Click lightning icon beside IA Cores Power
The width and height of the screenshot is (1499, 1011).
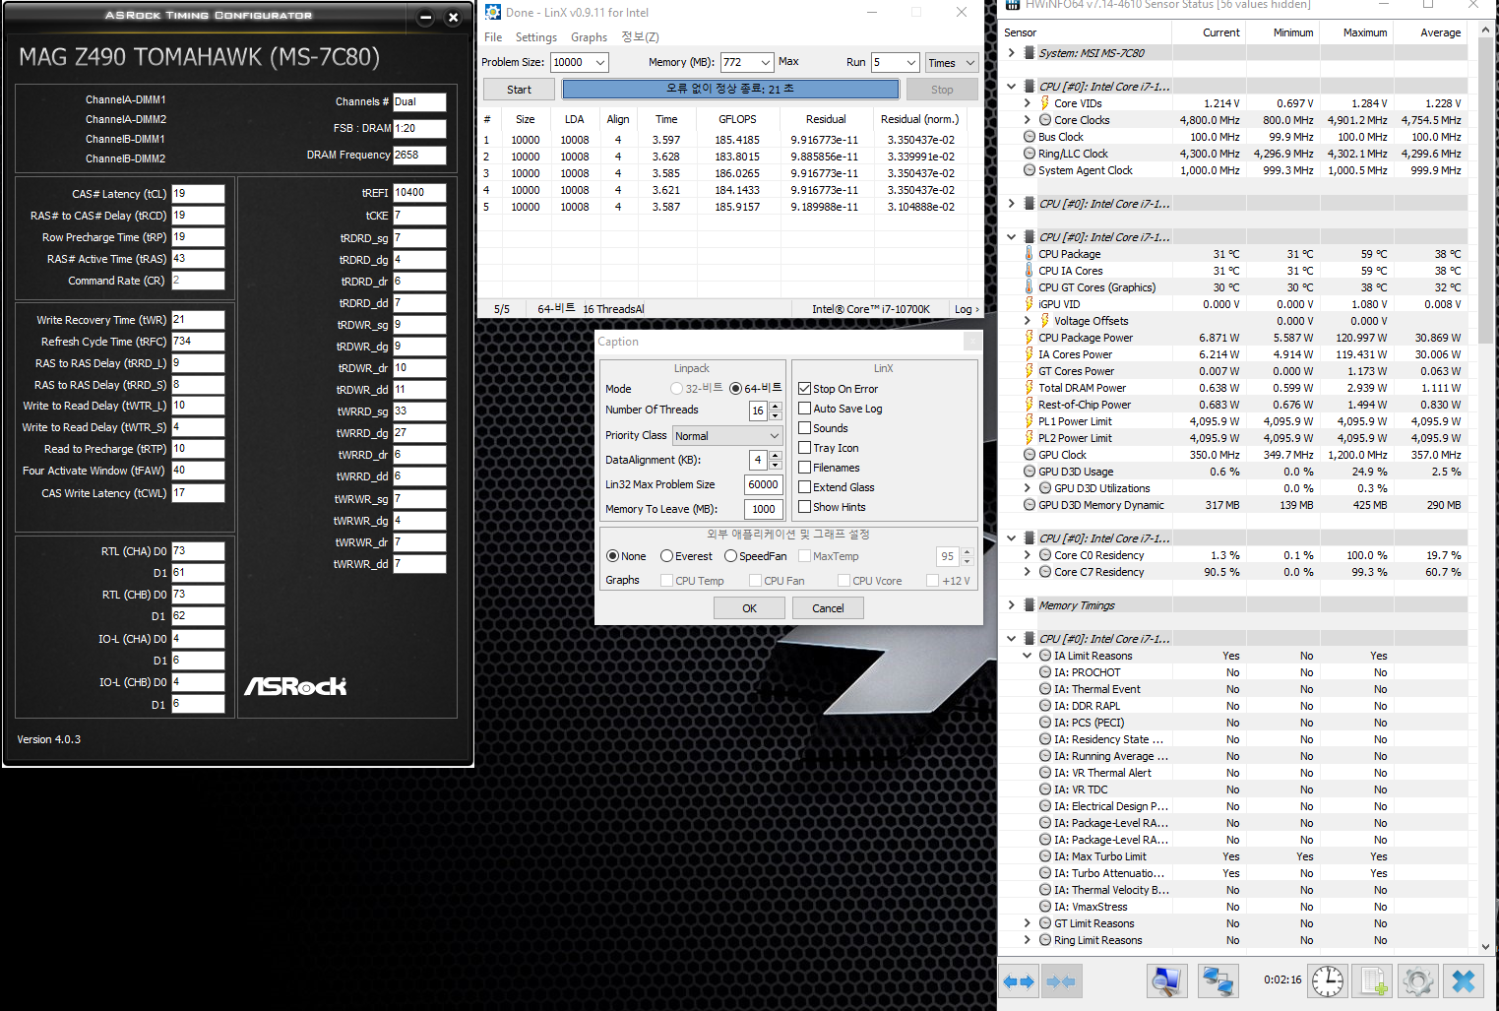pos(1030,354)
